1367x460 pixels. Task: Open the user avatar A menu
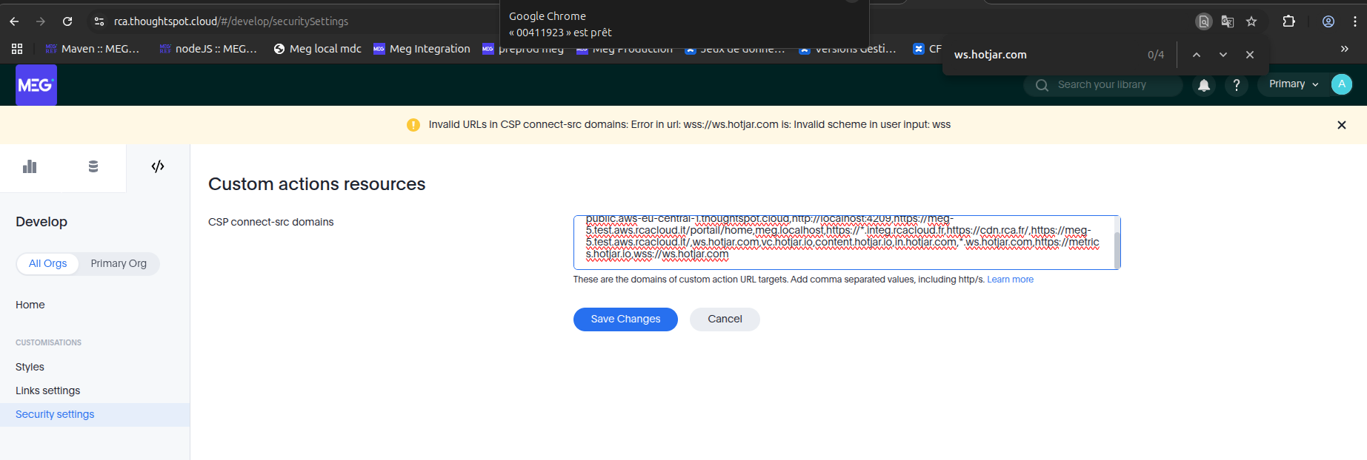coord(1342,84)
